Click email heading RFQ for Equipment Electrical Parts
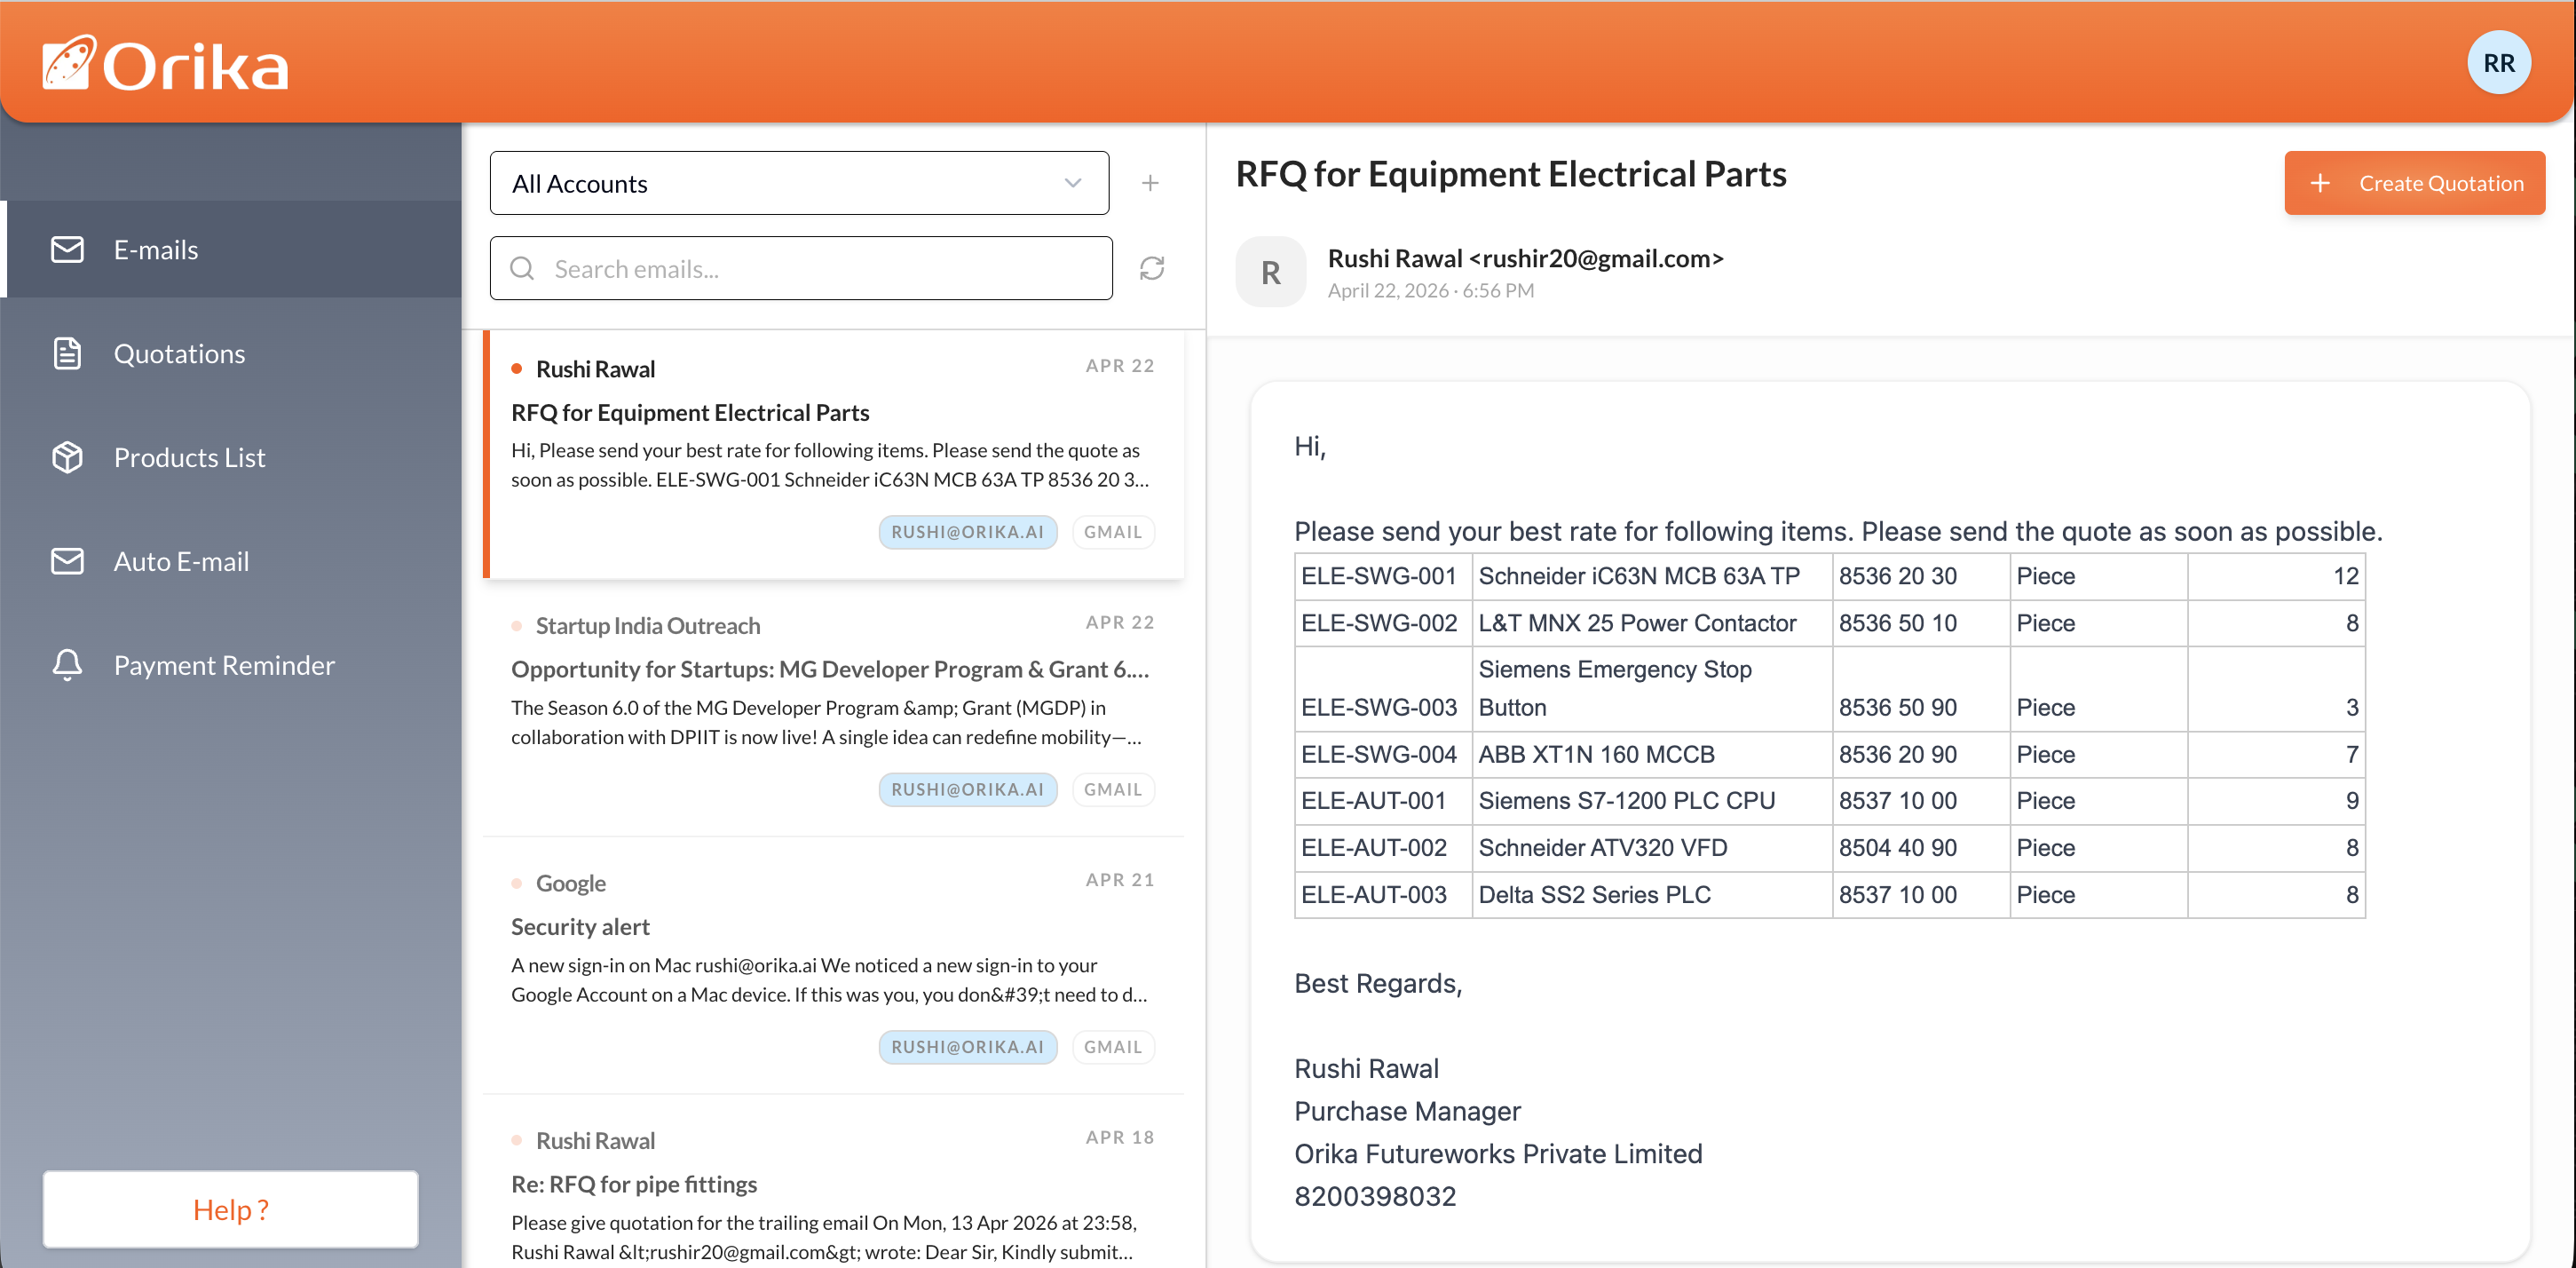The height and width of the screenshot is (1268, 2576). 1511,174
